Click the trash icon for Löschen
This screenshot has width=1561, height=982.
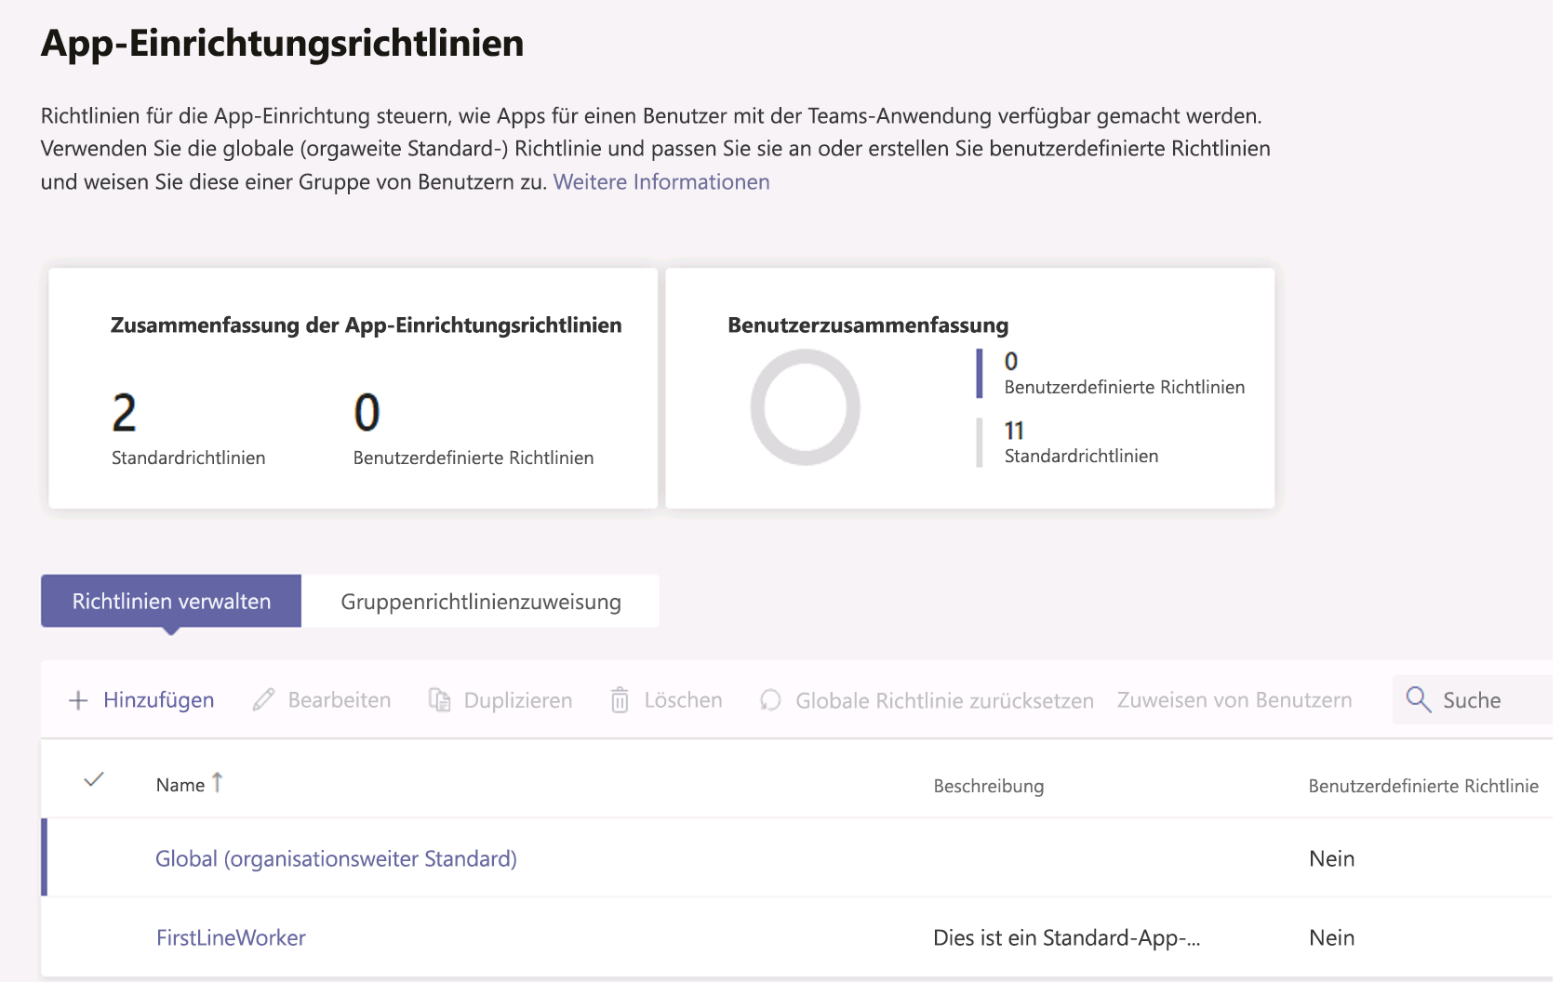[620, 699]
